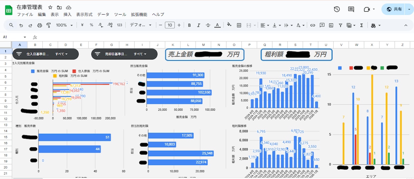Apply strikethrough formatting
Screen dimensions: 414x179
(208, 25)
